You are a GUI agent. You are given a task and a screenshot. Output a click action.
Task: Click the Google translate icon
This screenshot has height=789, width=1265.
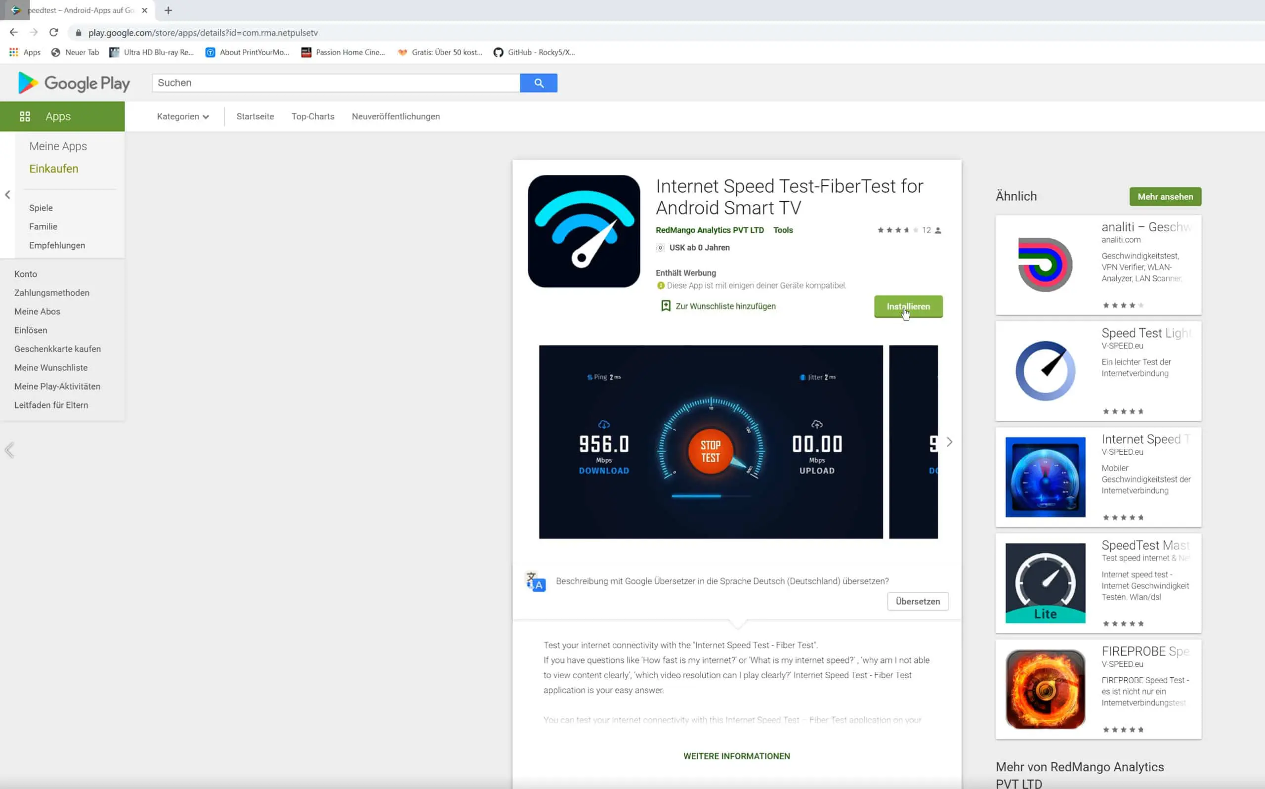click(x=536, y=582)
